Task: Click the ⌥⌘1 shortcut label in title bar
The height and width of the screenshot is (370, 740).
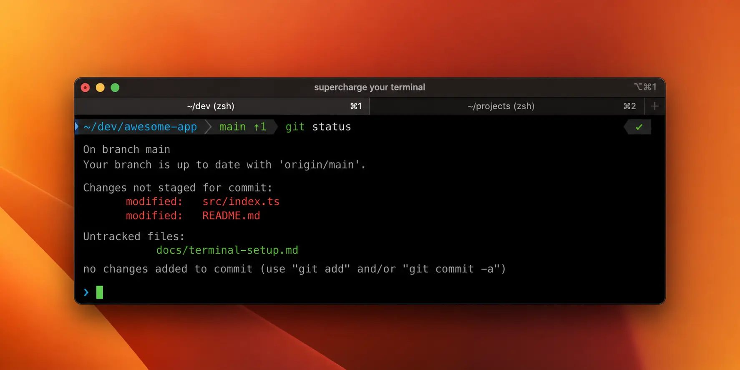Action: tap(645, 87)
